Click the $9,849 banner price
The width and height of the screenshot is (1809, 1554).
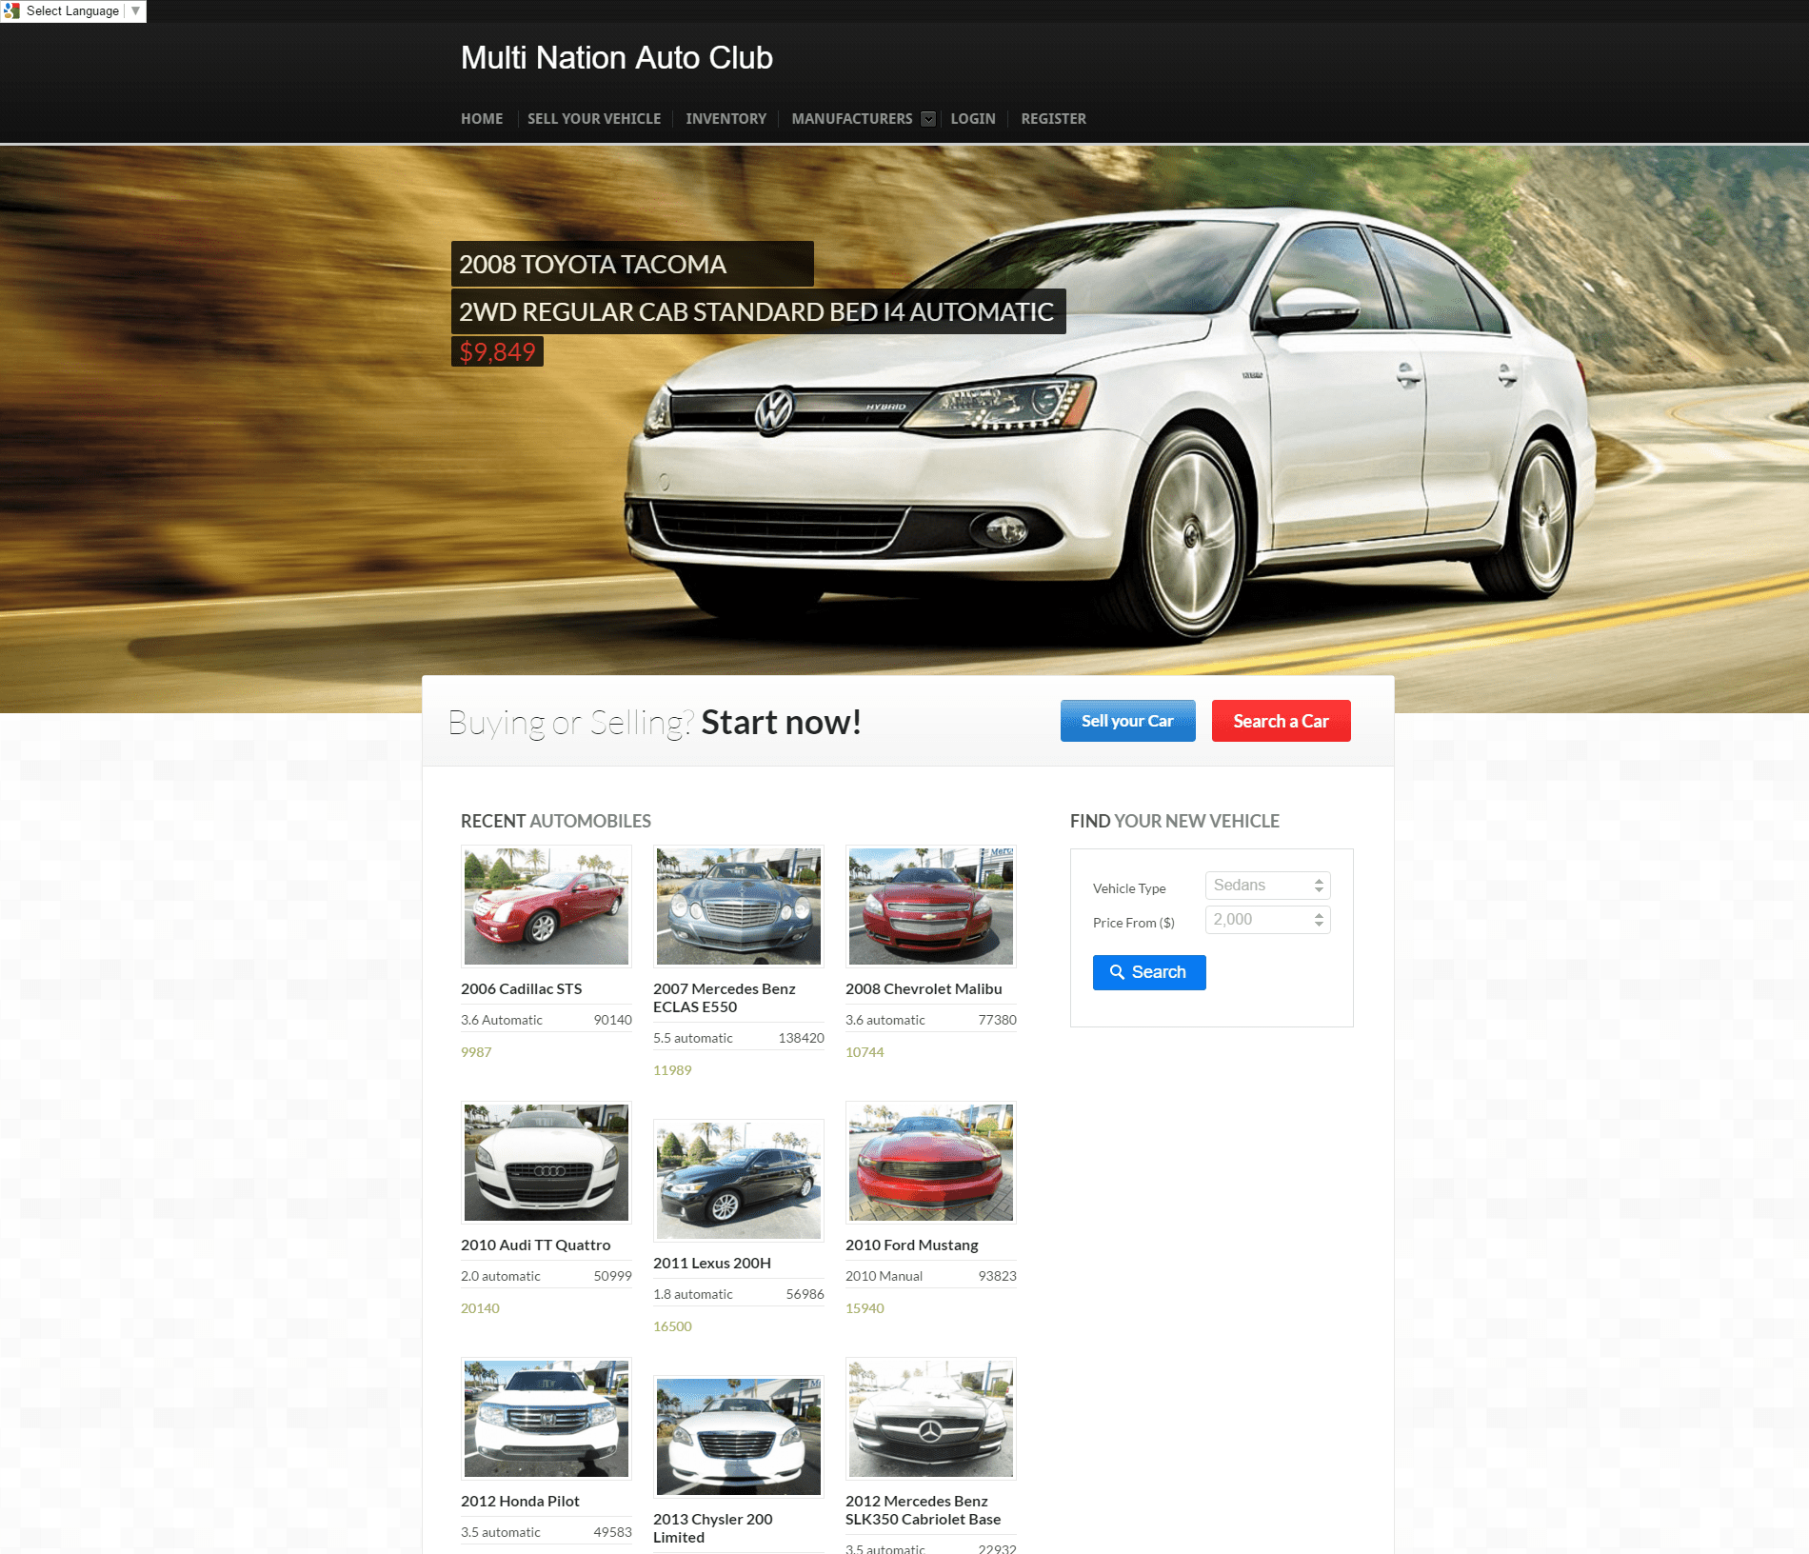tap(497, 351)
